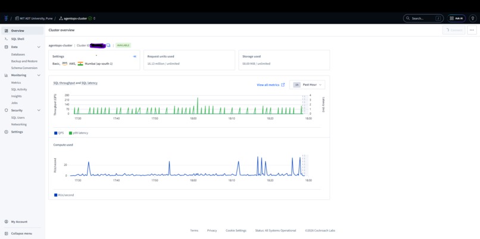
Task: Select Overview in the sidebar
Action: pyautogui.click(x=23, y=30)
